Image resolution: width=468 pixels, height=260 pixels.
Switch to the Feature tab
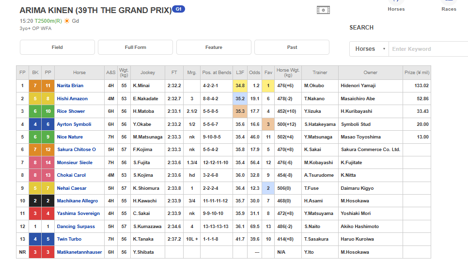(x=214, y=47)
